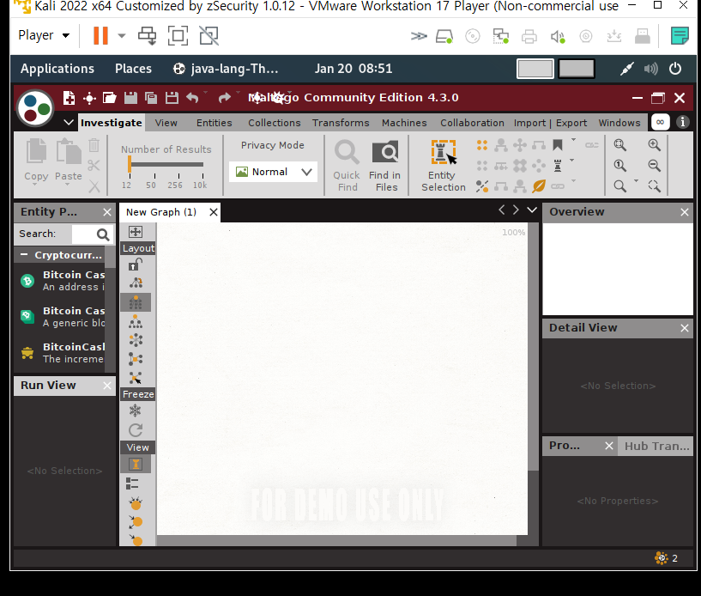Open a graph file using the folder icon
The width and height of the screenshot is (701, 596).
click(x=110, y=98)
